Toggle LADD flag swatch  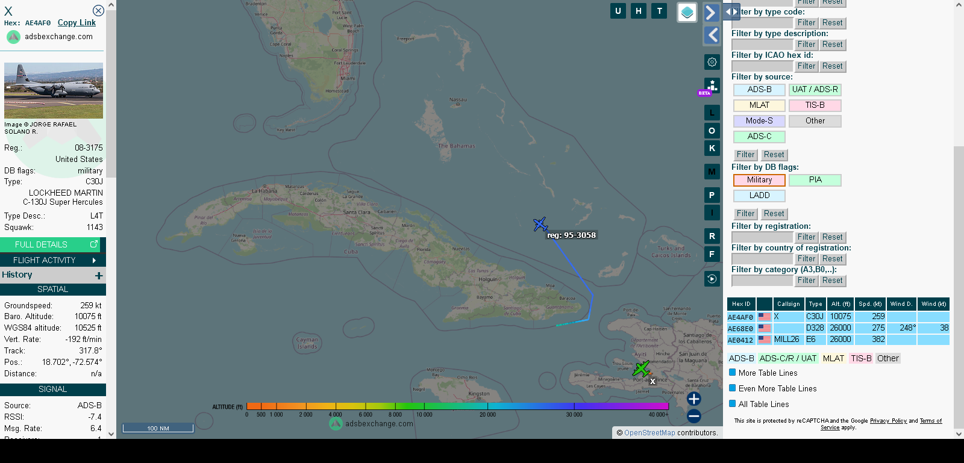click(759, 196)
